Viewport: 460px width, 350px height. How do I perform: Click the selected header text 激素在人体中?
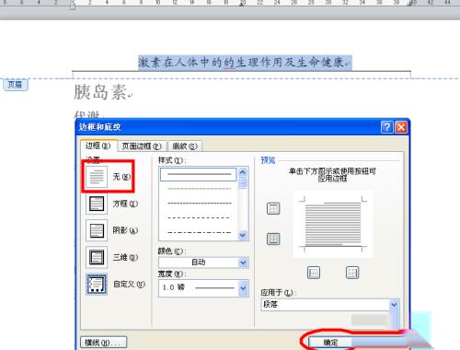pos(180,63)
